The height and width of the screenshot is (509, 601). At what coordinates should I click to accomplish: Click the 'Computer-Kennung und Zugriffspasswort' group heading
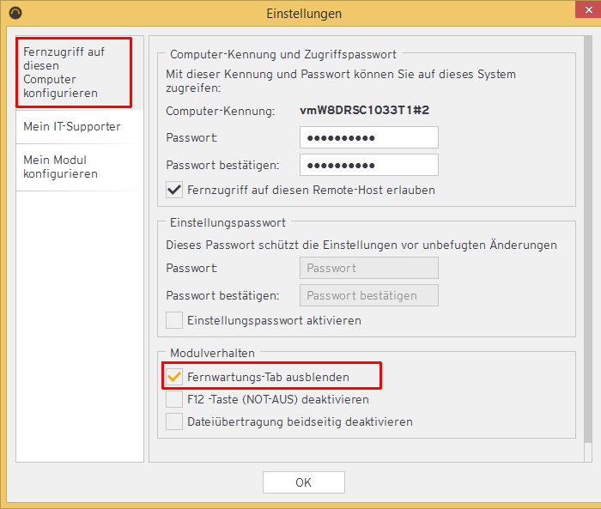pos(282,54)
